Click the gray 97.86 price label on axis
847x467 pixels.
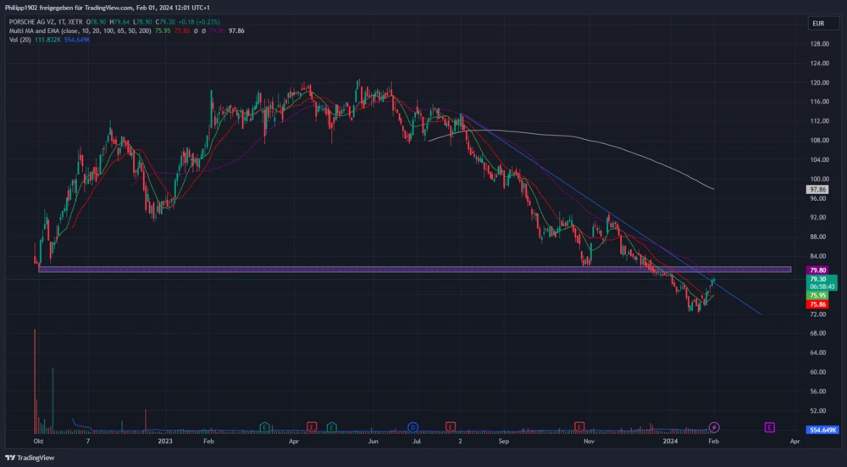817,191
